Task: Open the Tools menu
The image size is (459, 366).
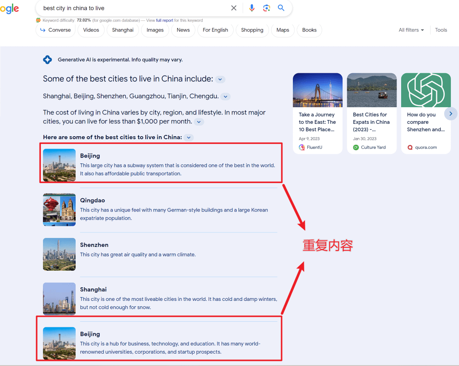Action: 441,30
